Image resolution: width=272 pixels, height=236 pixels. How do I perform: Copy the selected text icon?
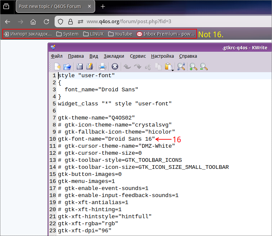(x=158, y=66)
